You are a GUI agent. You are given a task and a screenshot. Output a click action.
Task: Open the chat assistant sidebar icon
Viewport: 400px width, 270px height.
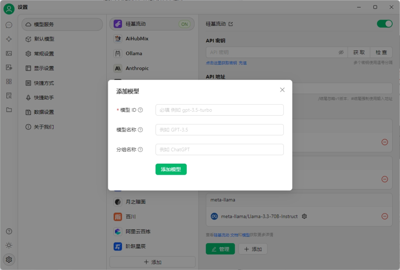9,25
